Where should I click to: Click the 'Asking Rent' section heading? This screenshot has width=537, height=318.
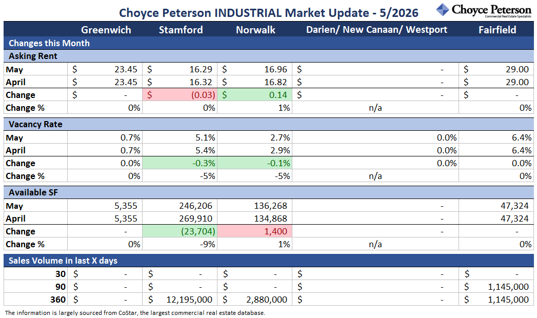pyautogui.click(x=269, y=56)
